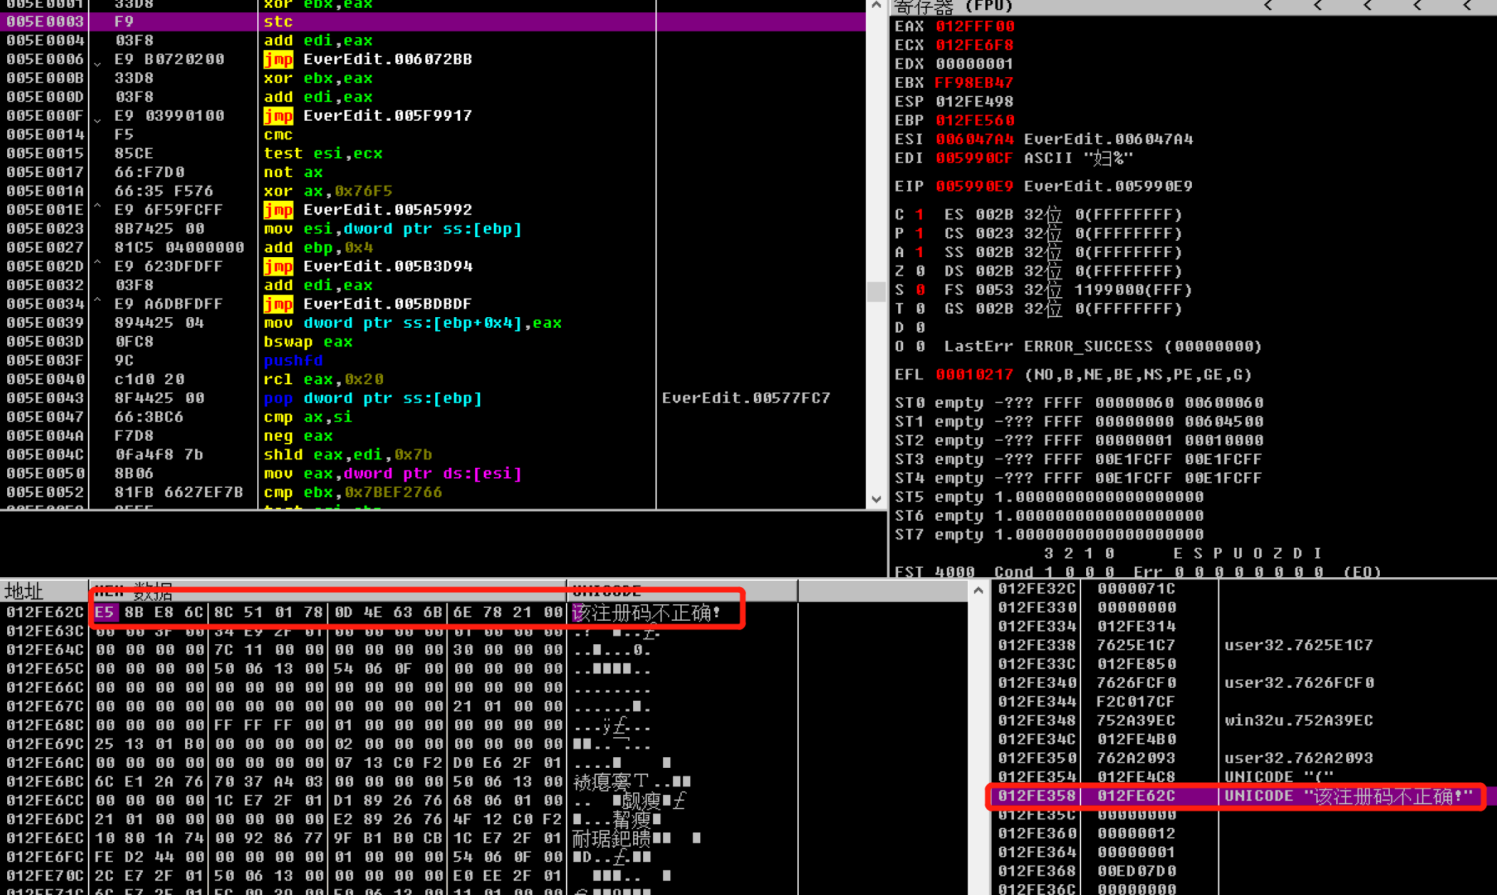Select the ST7 empty FPU register
Viewport: 1497px width, 895px height.
[1050, 535]
